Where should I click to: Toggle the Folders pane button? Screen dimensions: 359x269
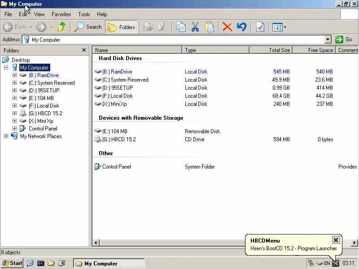point(121,27)
